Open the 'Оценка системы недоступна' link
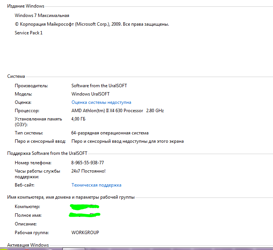Screen dimensions: 273x250 click(x=101, y=102)
